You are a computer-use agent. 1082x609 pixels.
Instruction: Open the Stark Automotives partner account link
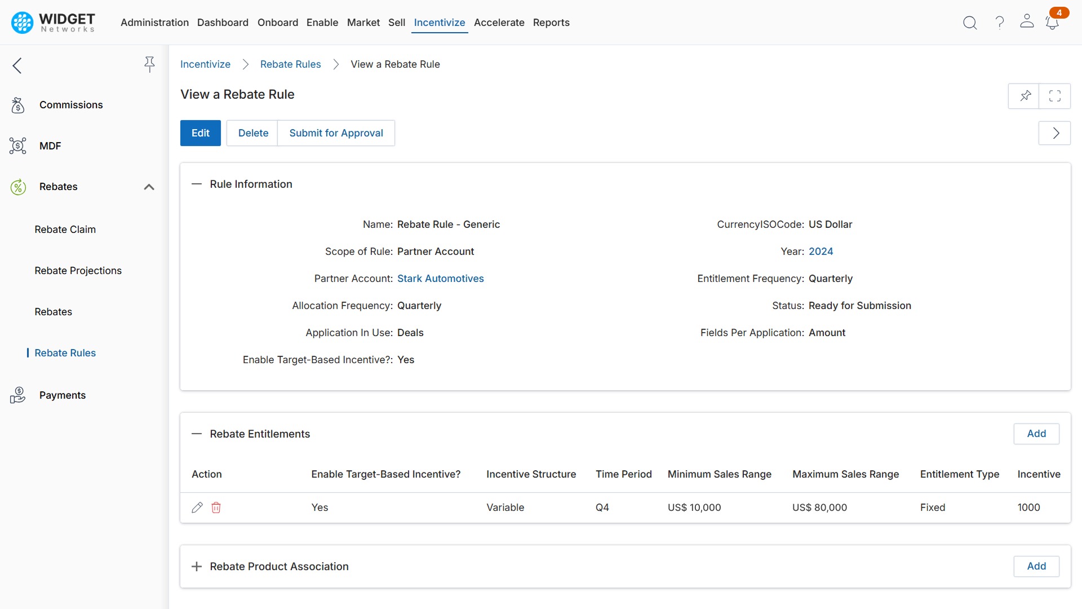(x=440, y=278)
